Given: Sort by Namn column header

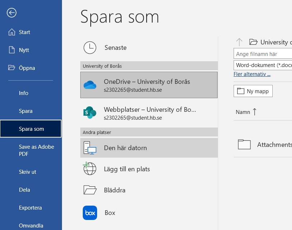Looking at the screenshot, I should coord(243,112).
